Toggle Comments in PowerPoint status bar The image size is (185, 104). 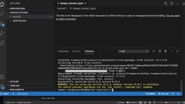click(x=132, y=103)
